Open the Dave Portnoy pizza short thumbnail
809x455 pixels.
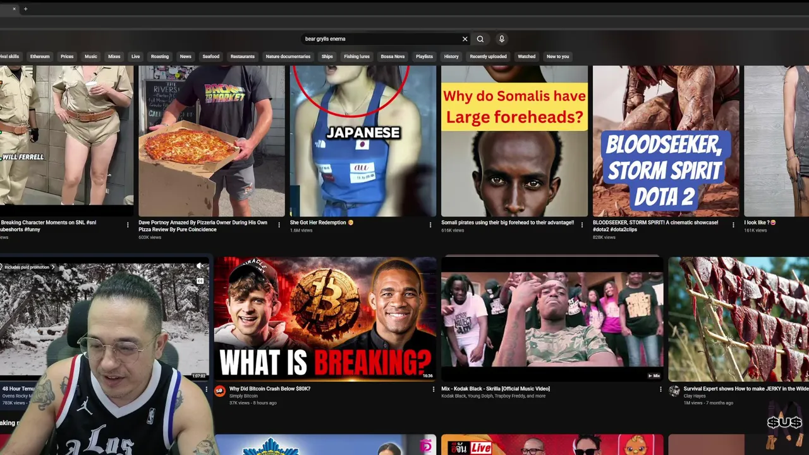[212, 140]
